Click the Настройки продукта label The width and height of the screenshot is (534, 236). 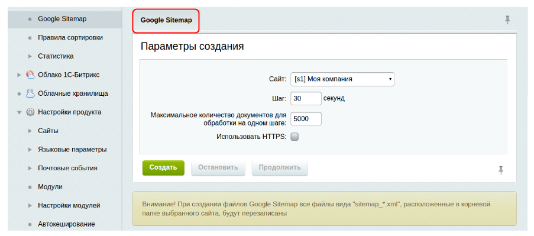[69, 112]
